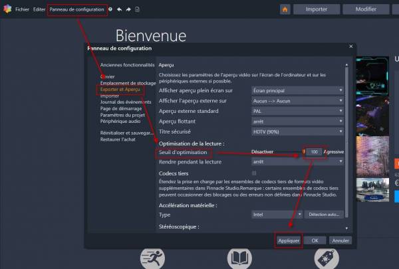The image size is (399, 269).
Task: Click the optimisation value field showing 100
Action: [315, 151]
